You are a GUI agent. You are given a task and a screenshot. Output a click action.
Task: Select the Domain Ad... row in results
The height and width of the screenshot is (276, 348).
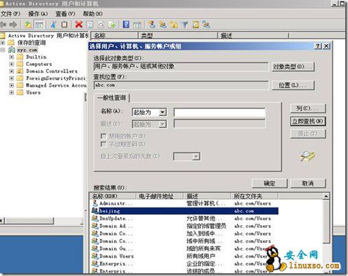(185, 226)
